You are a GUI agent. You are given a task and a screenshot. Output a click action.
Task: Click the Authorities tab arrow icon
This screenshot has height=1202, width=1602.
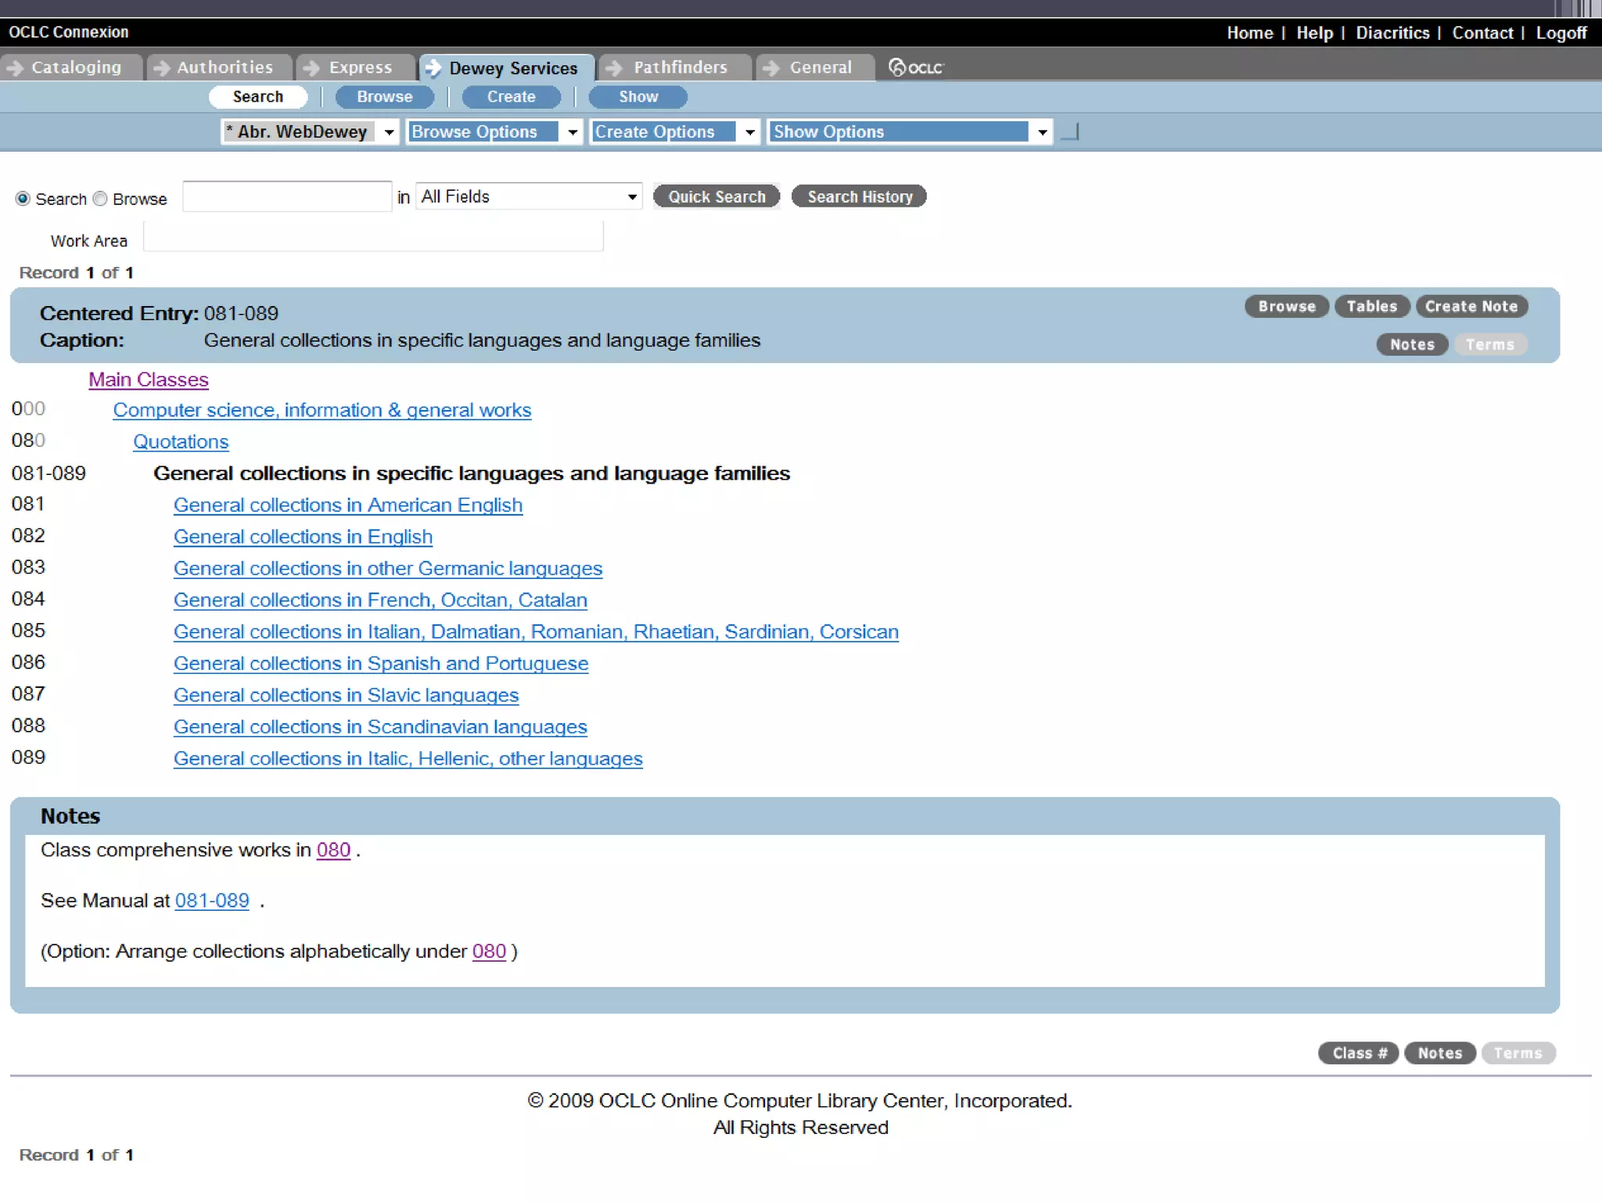click(x=161, y=68)
